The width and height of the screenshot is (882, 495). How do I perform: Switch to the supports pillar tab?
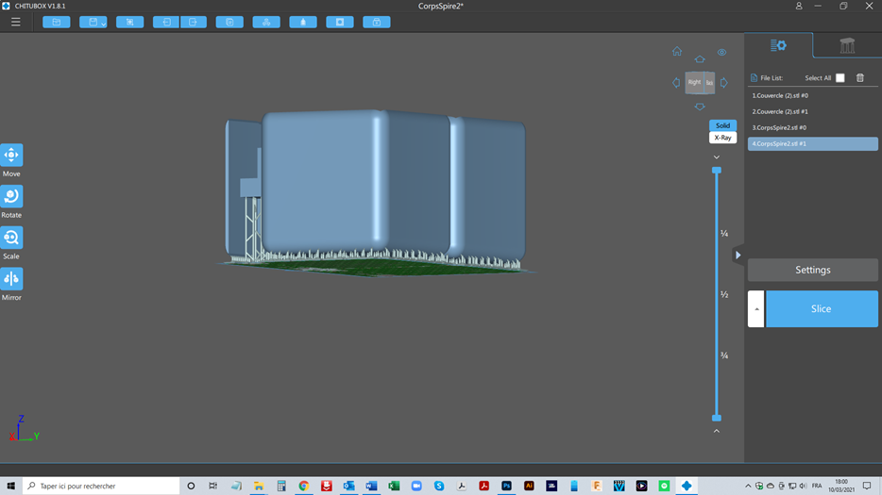pos(847,45)
